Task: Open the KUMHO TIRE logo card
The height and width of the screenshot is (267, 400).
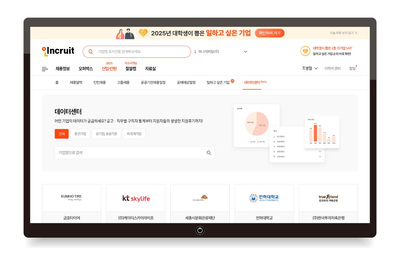Action: pyautogui.click(x=71, y=198)
